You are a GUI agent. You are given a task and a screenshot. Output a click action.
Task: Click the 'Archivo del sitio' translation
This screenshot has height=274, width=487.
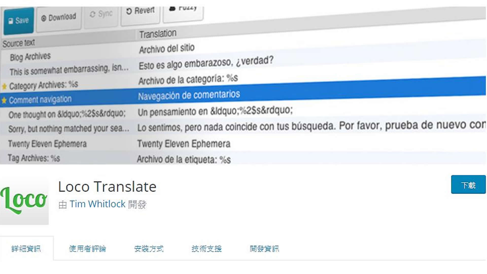167,48
